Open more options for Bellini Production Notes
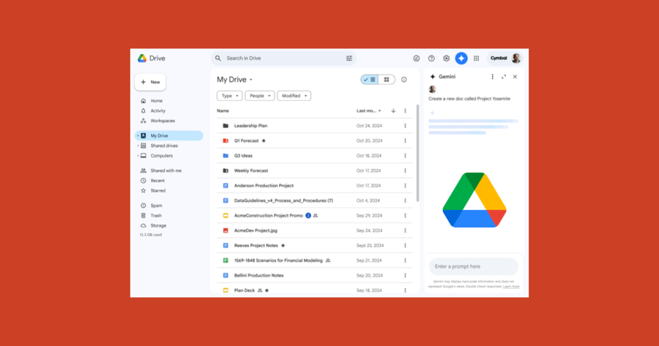659x346 pixels. [405, 276]
